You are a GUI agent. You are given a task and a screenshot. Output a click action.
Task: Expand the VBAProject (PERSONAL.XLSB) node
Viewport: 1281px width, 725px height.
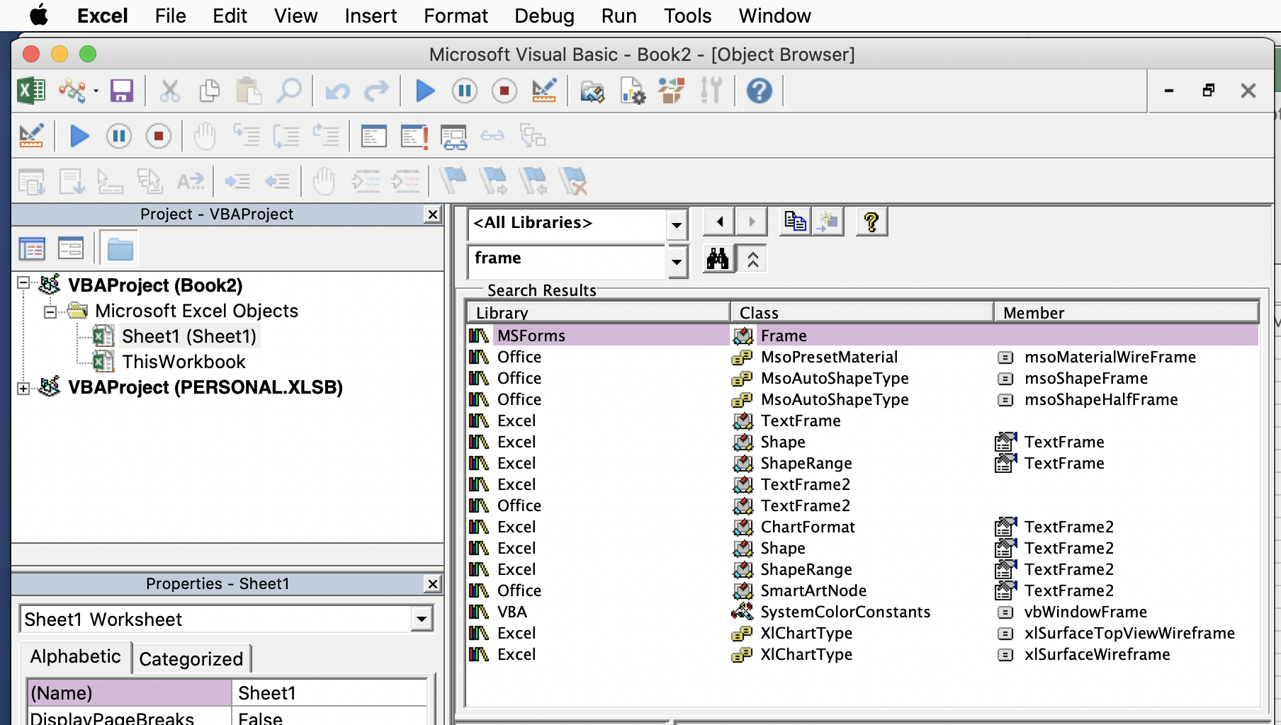click(23, 388)
